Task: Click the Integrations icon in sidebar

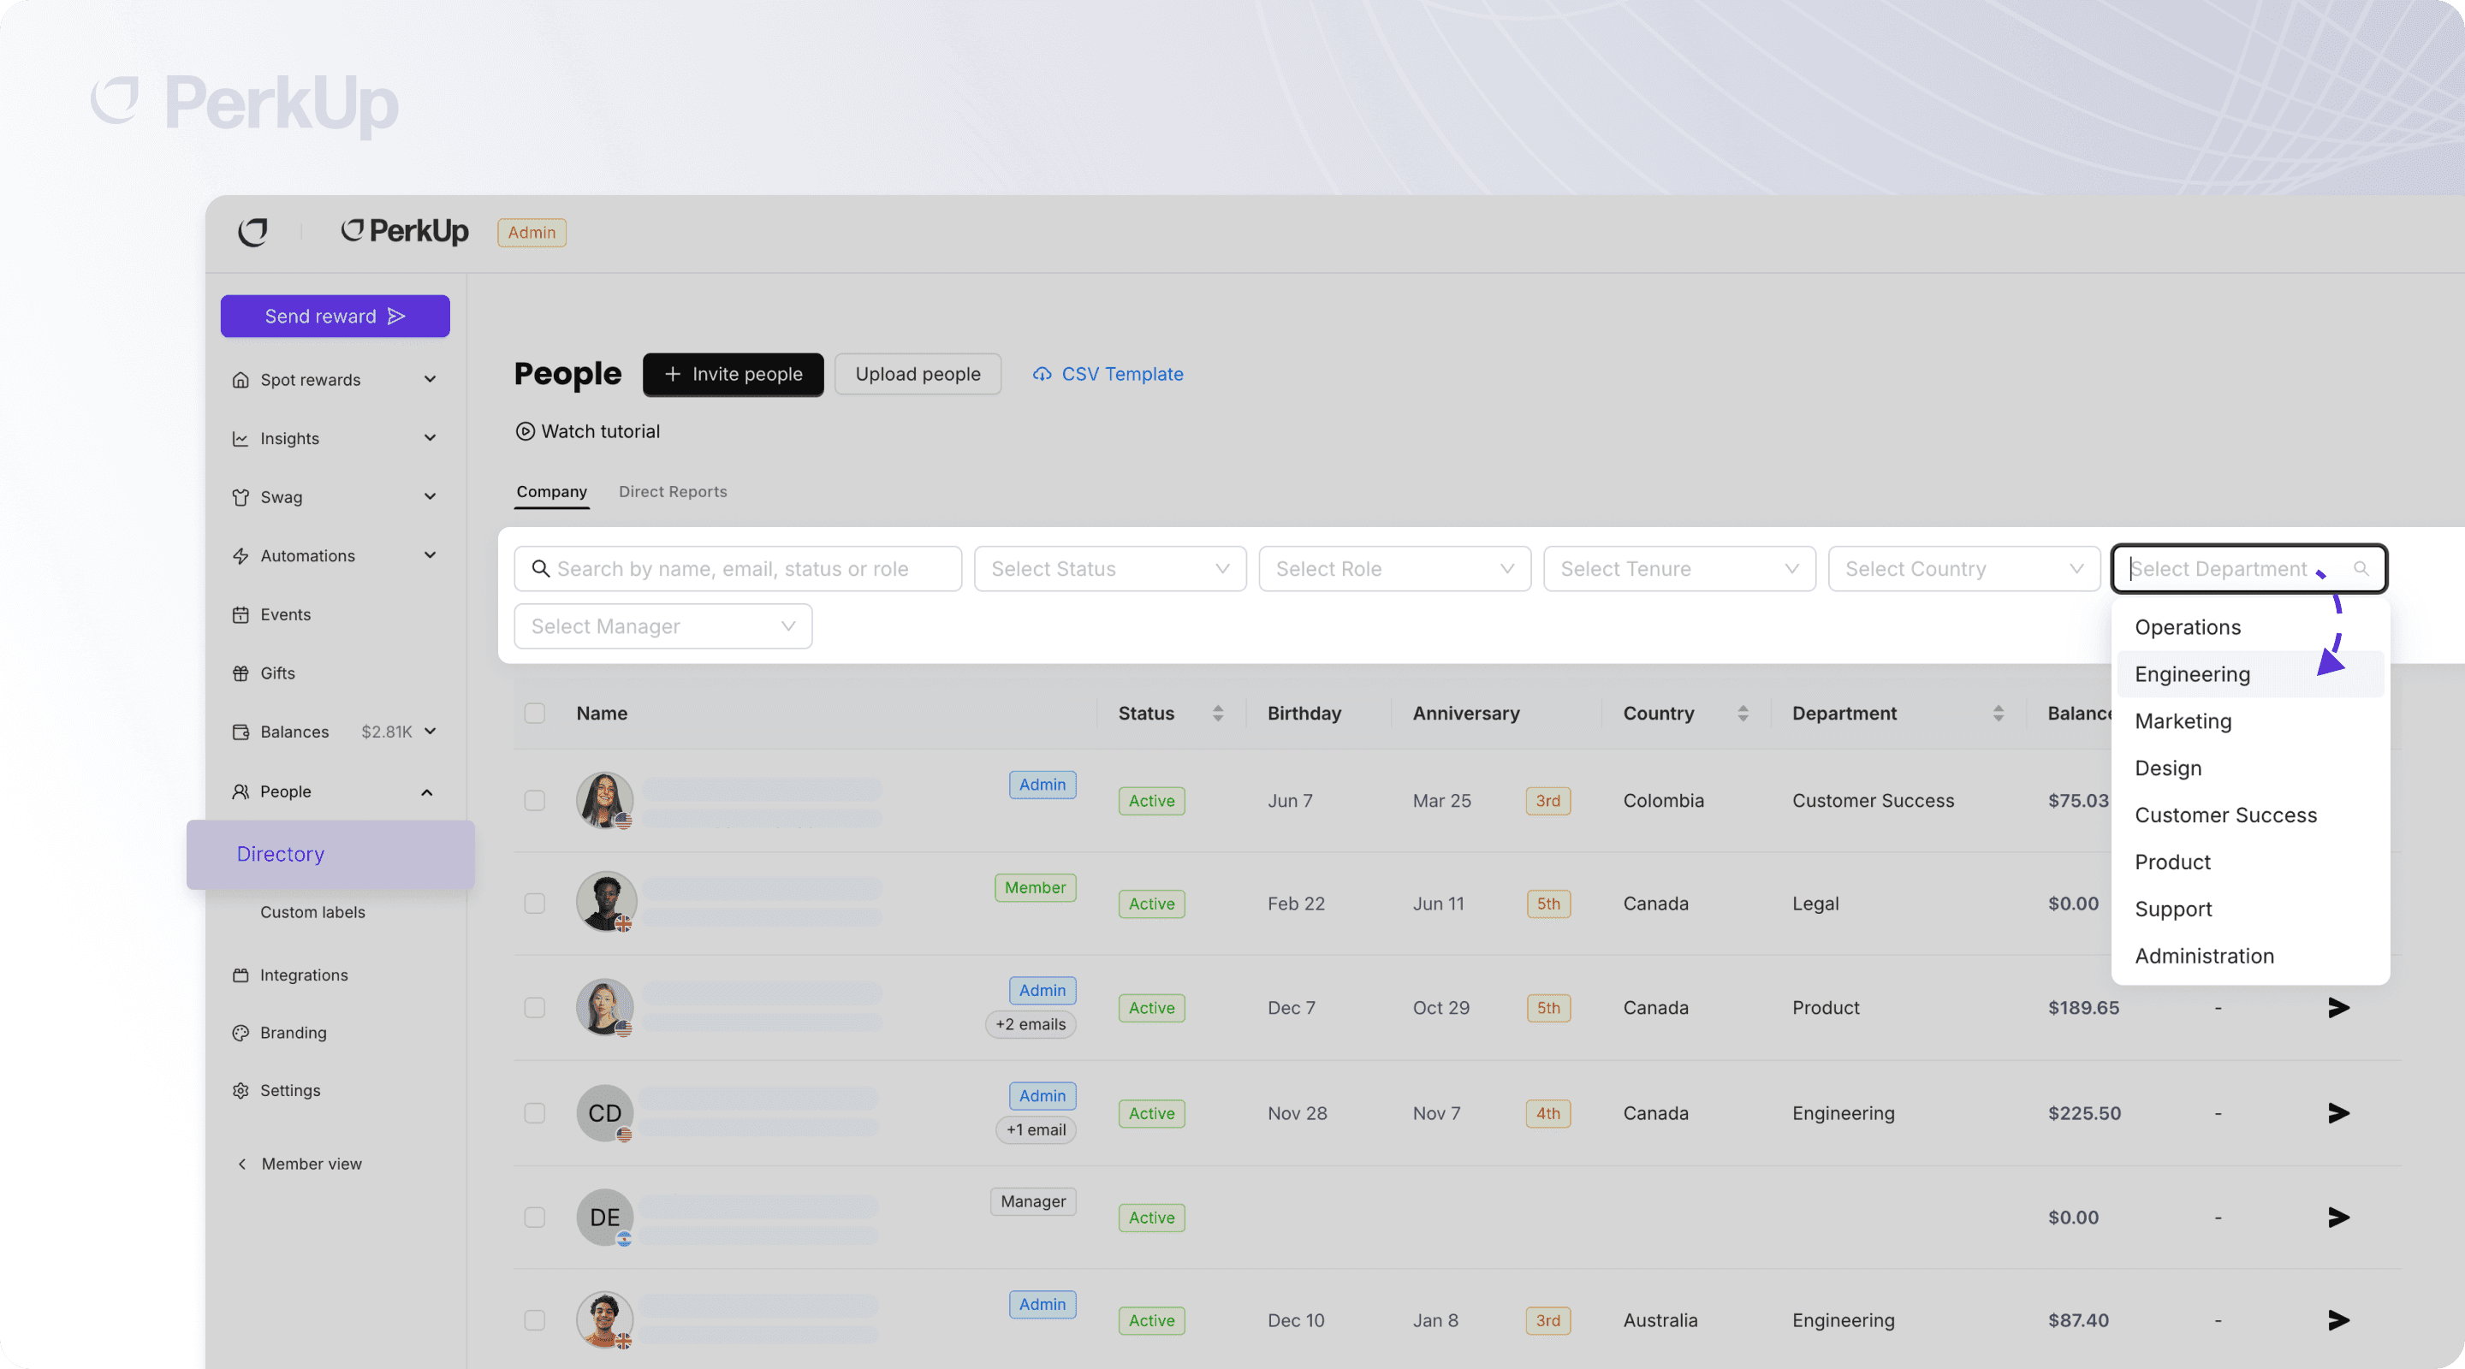Action: tap(241, 975)
